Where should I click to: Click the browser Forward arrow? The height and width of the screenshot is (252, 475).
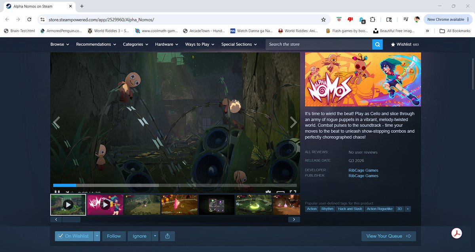pyautogui.click(x=18, y=19)
